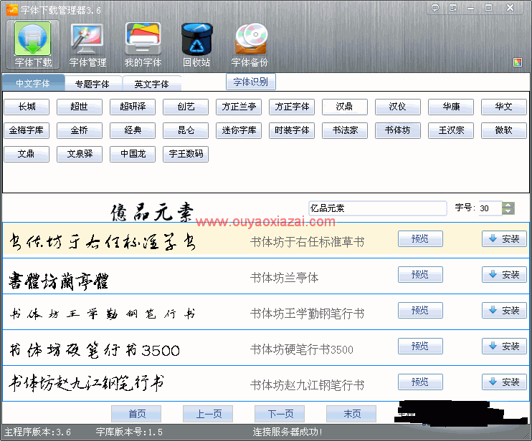Image resolution: width=532 pixels, height=441 pixels.
Task: Select the 微软 font category
Action: (504, 130)
